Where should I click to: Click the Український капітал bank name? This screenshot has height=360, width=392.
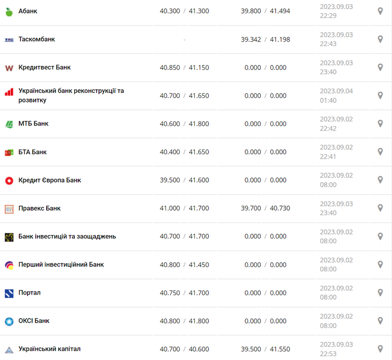(49, 349)
